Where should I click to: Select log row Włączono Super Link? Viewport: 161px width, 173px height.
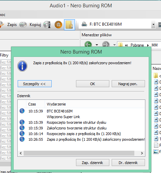(x=82, y=117)
